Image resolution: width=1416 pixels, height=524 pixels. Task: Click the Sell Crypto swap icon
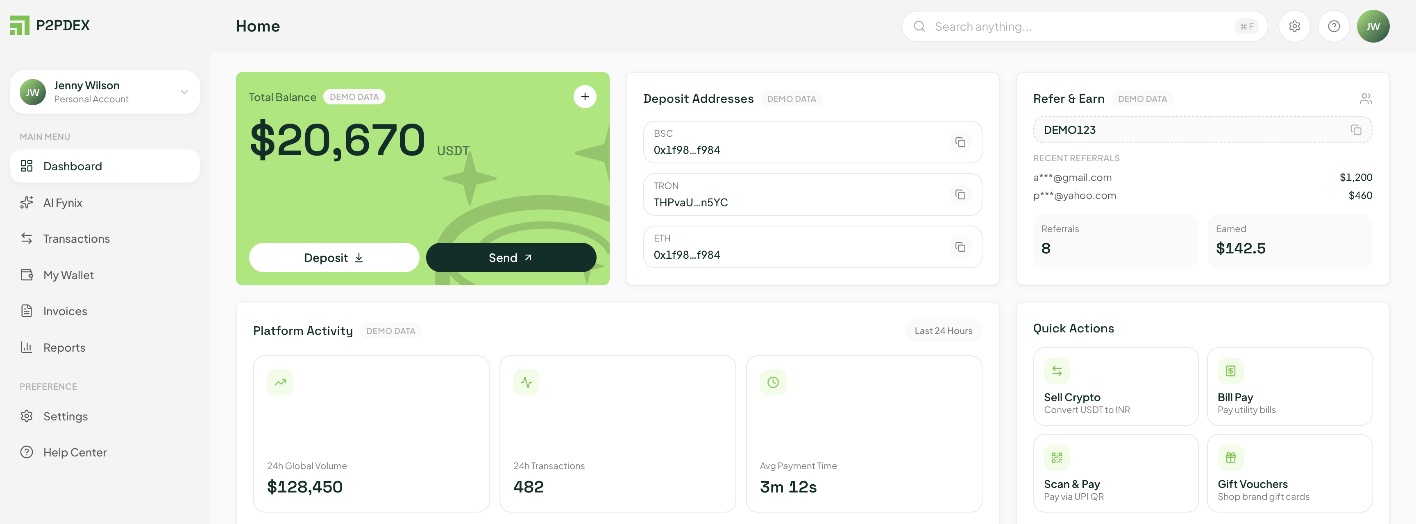coord(1057,371)
